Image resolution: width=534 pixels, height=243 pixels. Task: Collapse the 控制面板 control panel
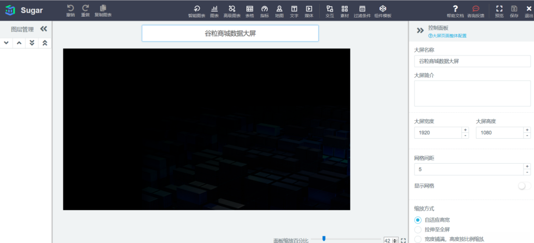click(420, 31)
